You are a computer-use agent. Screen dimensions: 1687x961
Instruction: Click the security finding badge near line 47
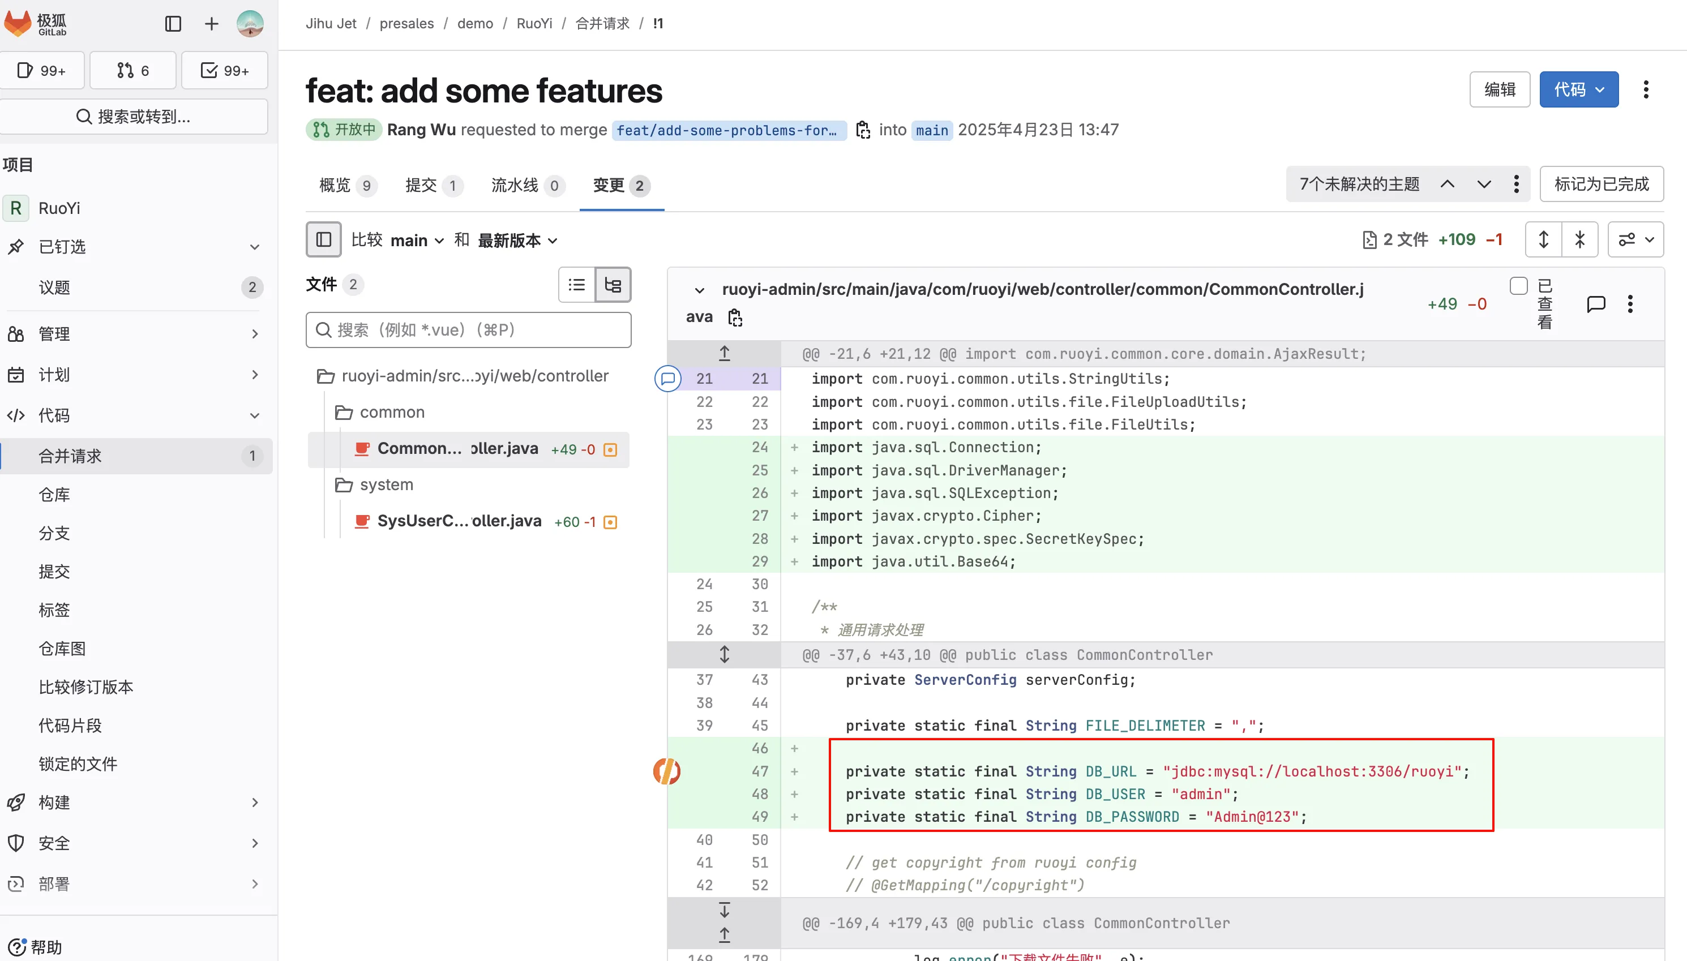pos(667,771)
